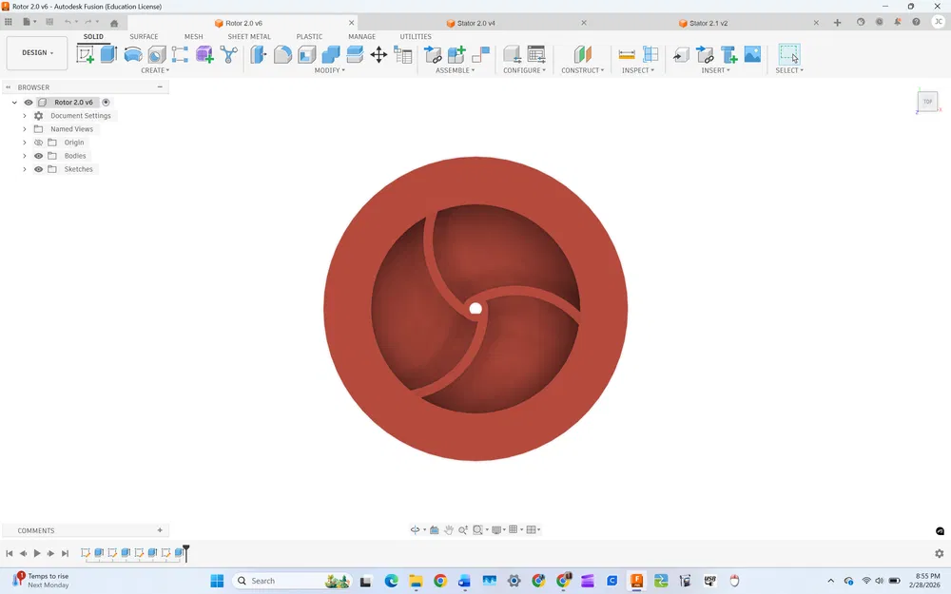Select the Hole tool
Screen dimensions: 951x594
point(157,54)
